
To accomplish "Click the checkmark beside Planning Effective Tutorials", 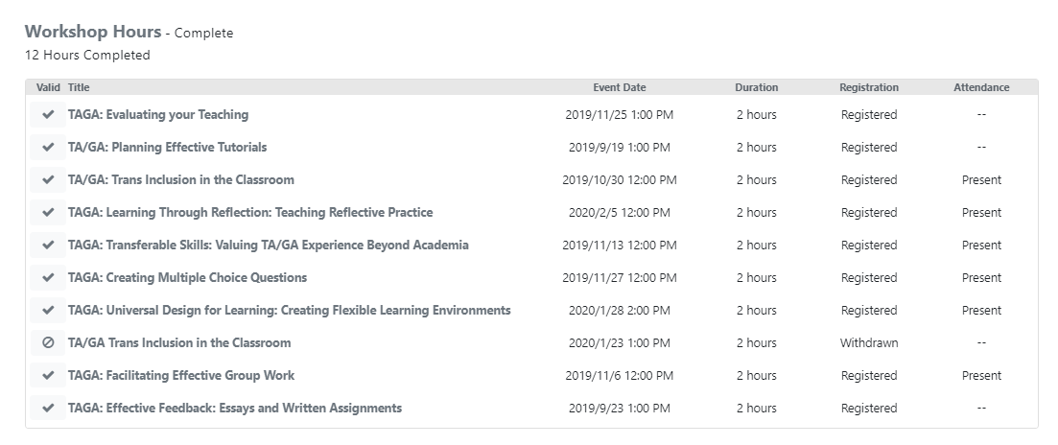I will [x=48, y=148].
